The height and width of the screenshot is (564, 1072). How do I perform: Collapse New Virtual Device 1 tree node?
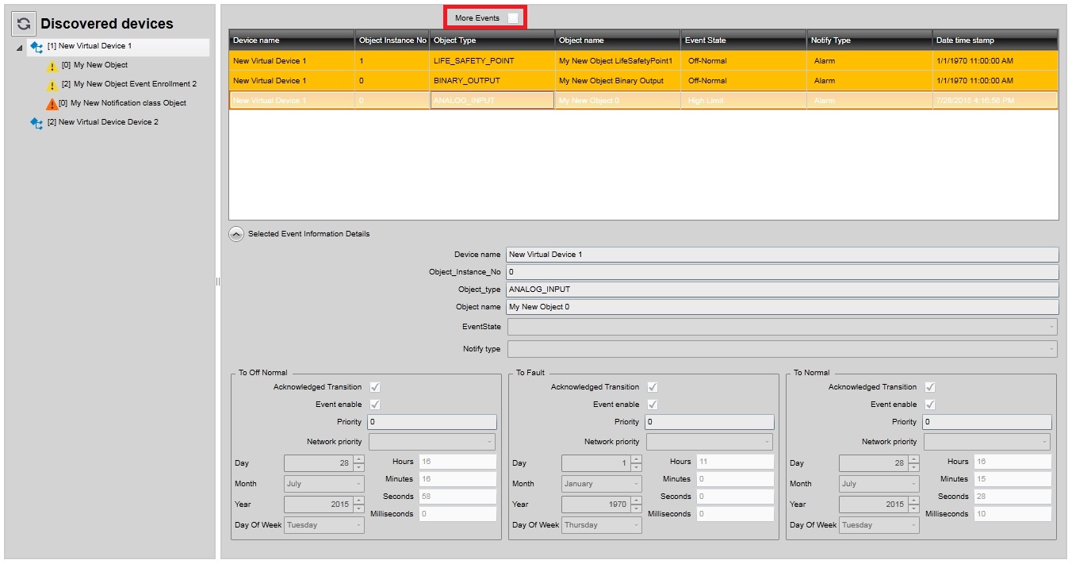pos(20,48)
